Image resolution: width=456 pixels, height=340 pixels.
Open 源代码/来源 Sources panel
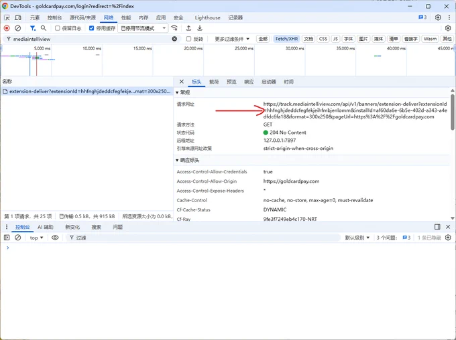[x=82, y=17]
